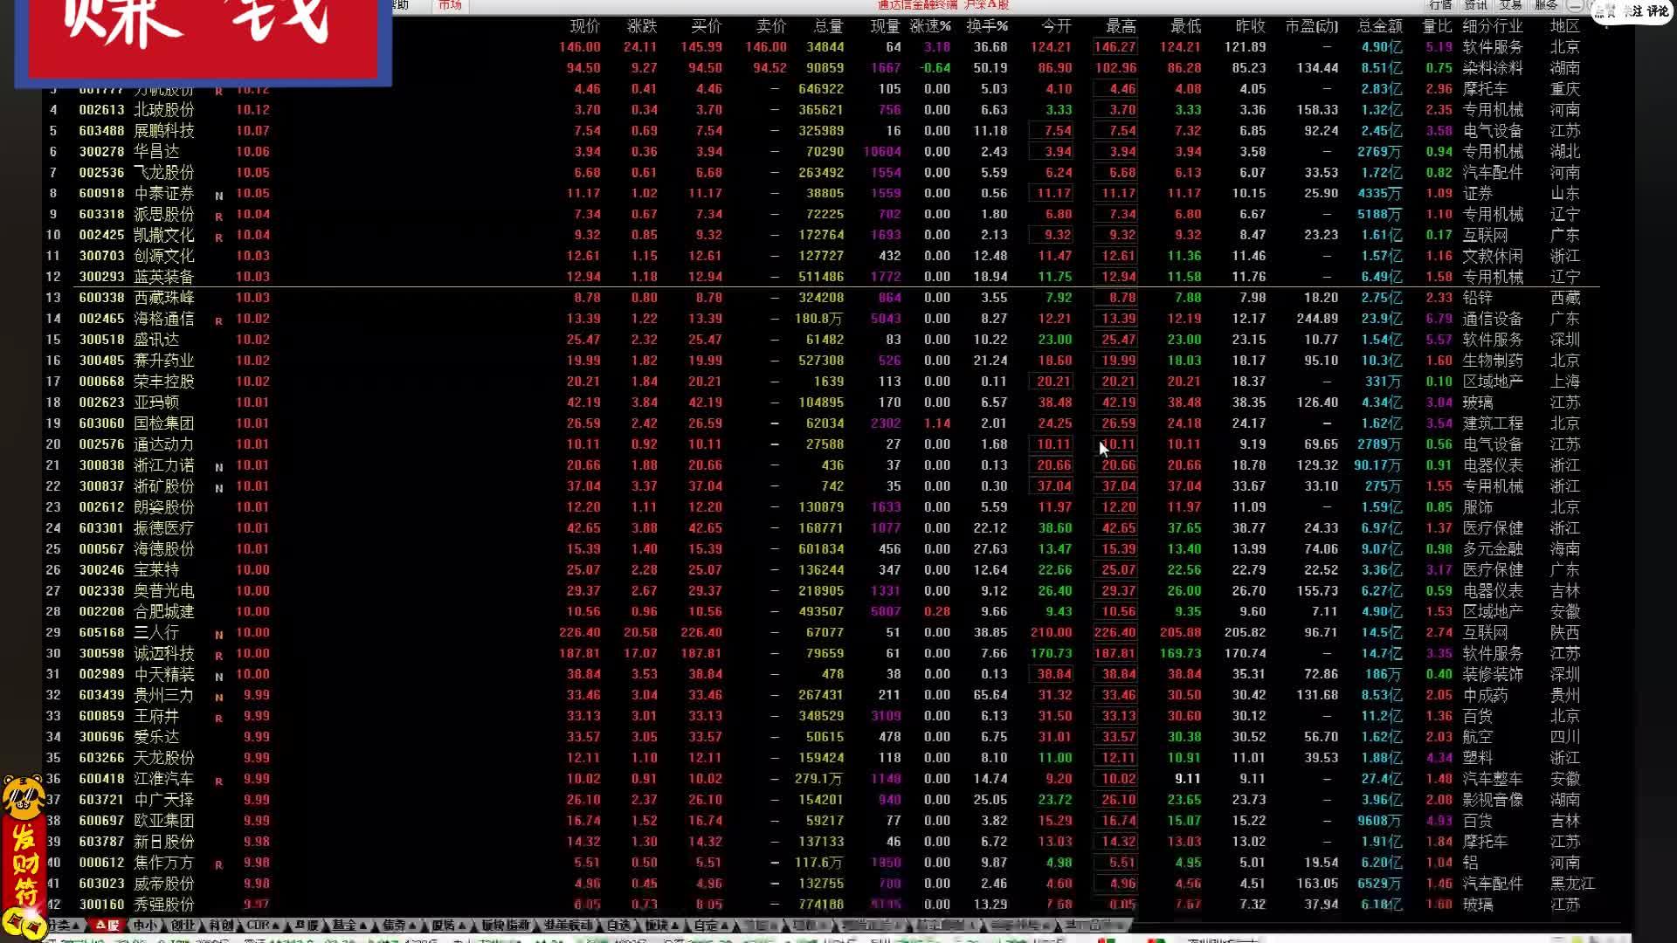The width and height of the screenshot is (1677, 943).
Task: Click the gold ingot icon at bottom-left
Action: click(x=22, y=923)
